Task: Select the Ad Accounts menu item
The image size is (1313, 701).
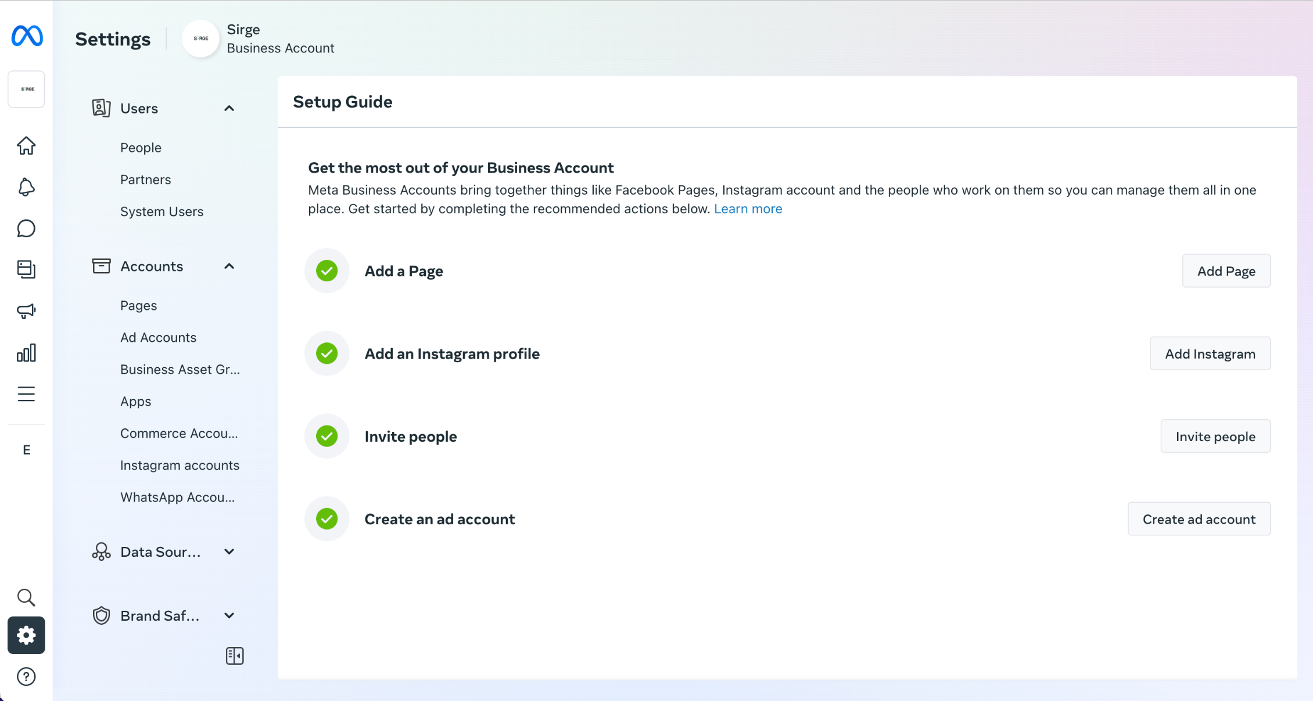Action: tap(158, 337)
